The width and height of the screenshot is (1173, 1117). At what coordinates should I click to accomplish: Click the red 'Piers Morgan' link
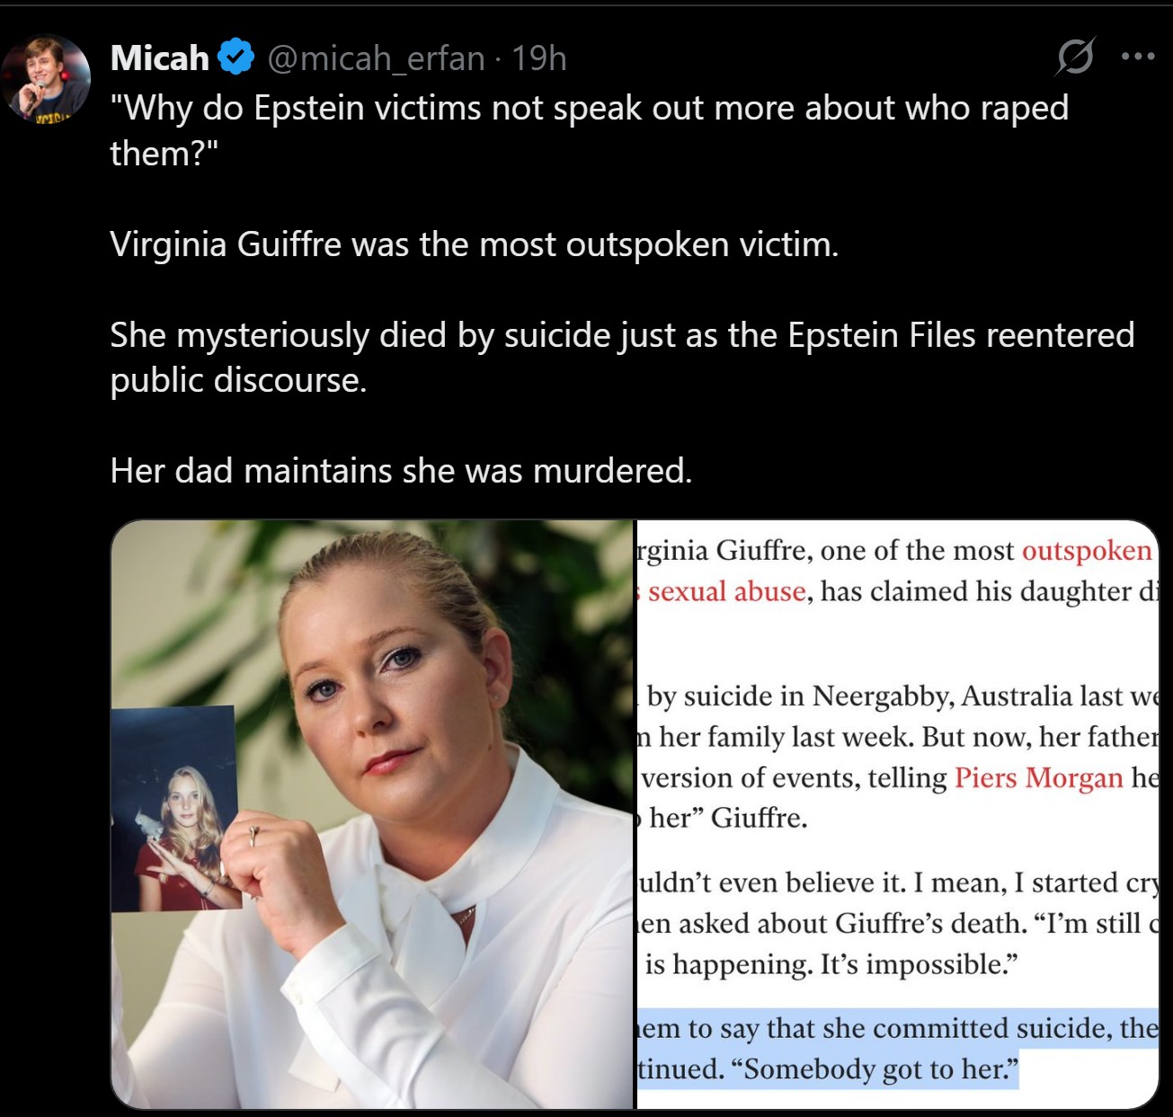[x=1038, y=777]
